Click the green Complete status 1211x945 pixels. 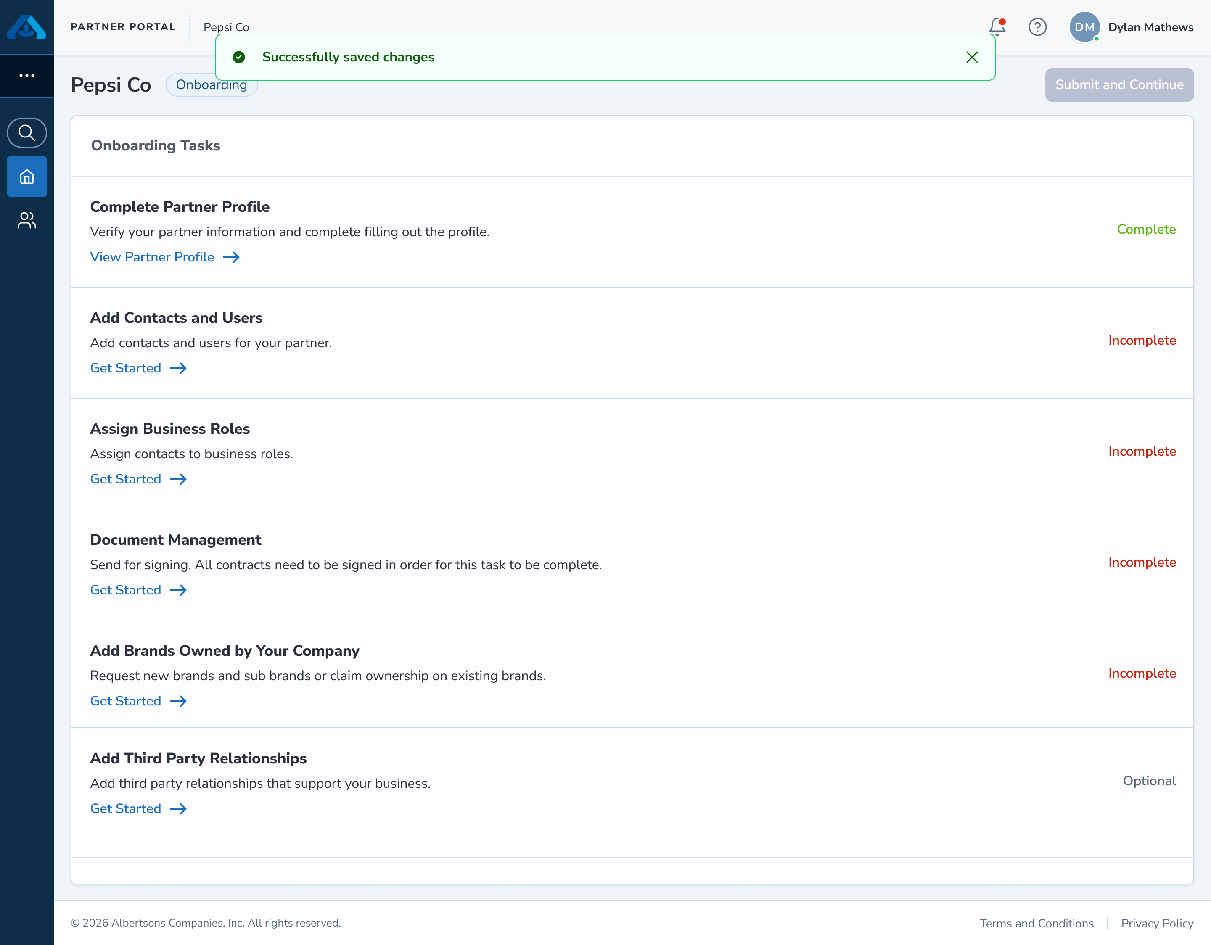(x=1146, y=230)
